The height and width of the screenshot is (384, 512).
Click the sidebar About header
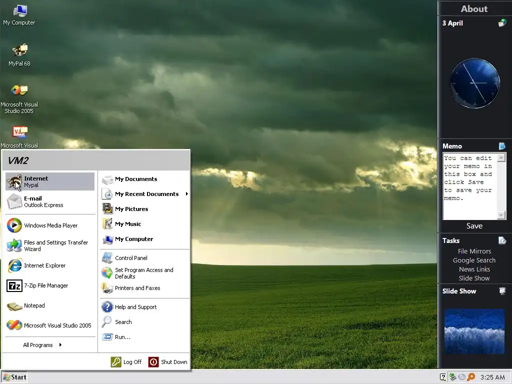click(474, 9)
